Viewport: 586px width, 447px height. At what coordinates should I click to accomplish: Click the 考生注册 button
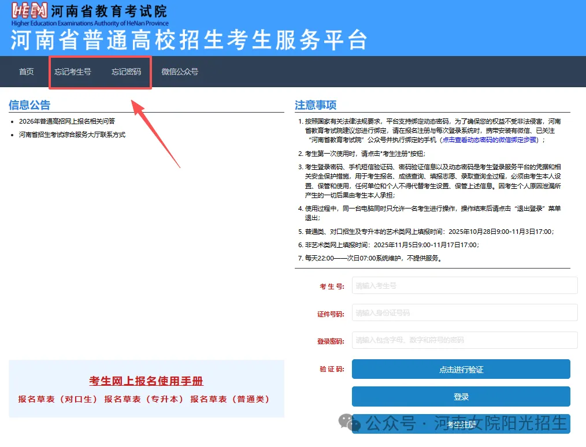[x=461, y=424]
